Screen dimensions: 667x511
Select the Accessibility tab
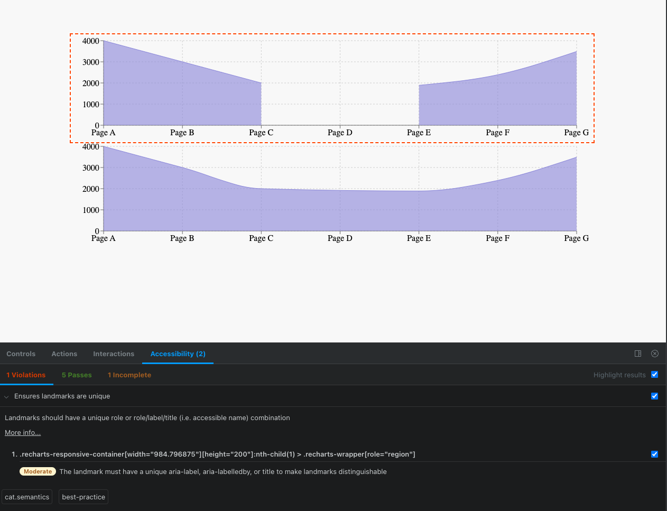coord(178,354)
